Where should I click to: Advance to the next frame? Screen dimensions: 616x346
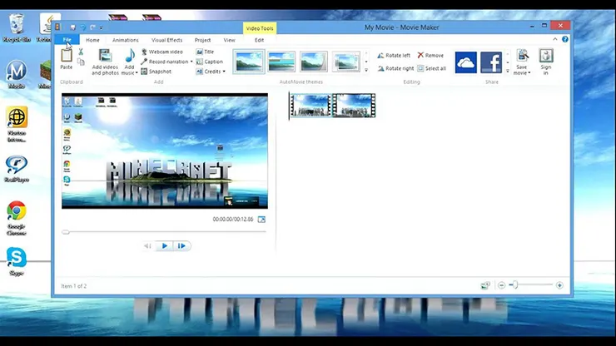(x=181, y=246)
